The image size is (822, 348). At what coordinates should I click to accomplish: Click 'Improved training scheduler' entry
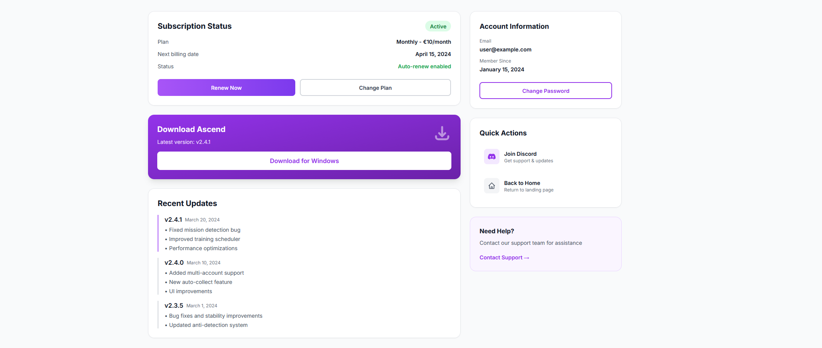click(x=203, y=239)
